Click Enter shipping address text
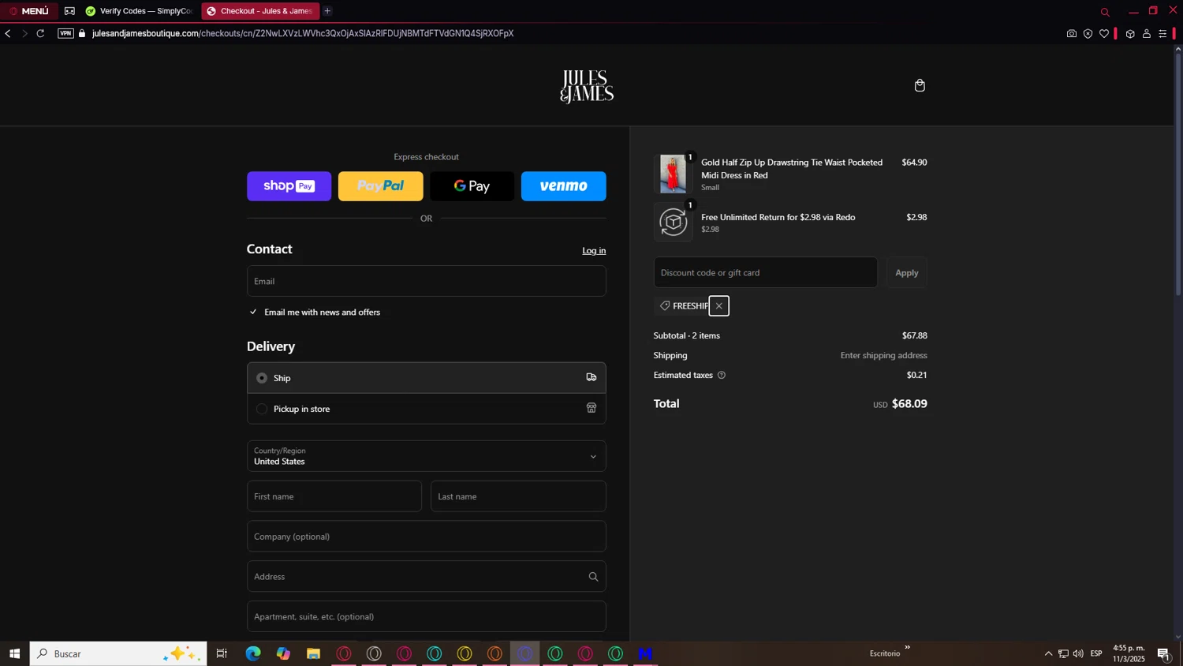 pyautogui.click(x=884, y=356)
